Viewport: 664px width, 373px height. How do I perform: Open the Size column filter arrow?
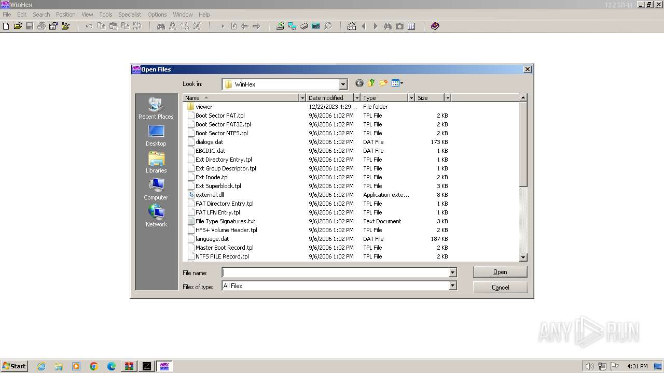tap(448, 97)
